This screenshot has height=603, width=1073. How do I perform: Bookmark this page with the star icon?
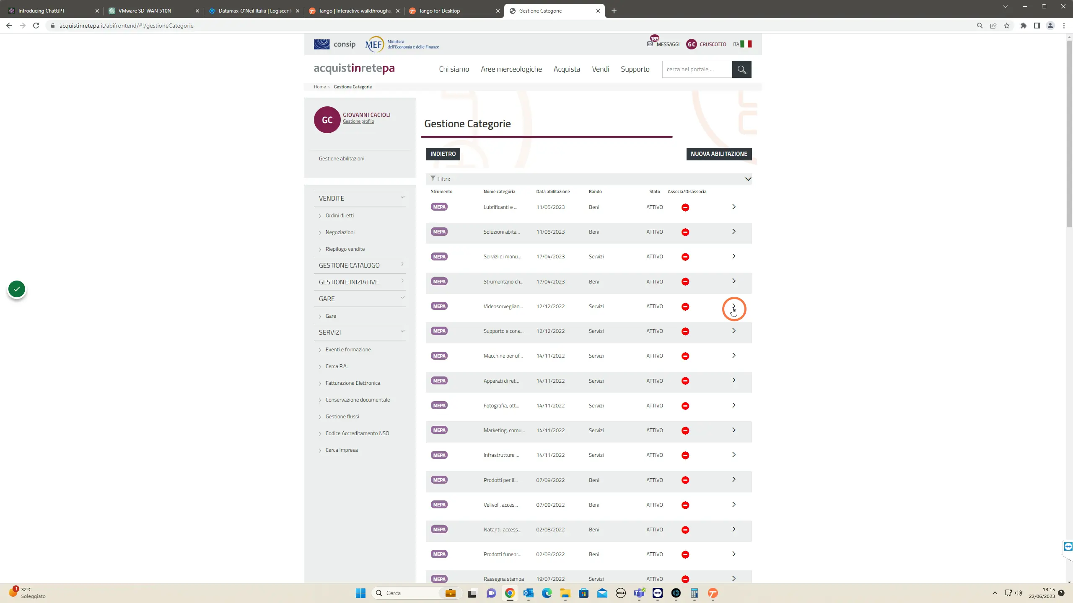pyautogui.click(x=1007, y=26)
